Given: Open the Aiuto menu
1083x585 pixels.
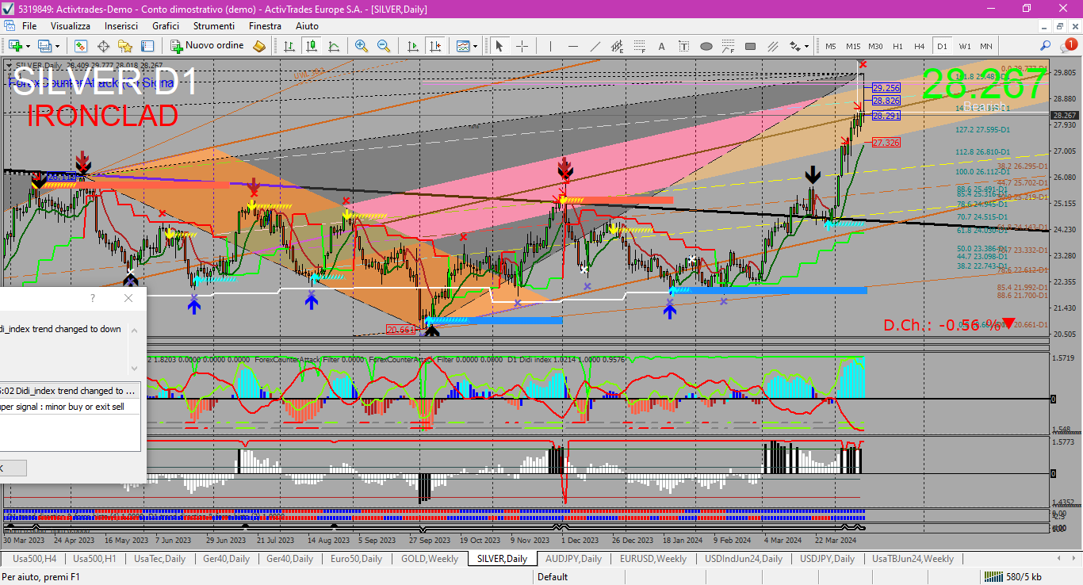Looking at the screenshot, I should (307, 26).
